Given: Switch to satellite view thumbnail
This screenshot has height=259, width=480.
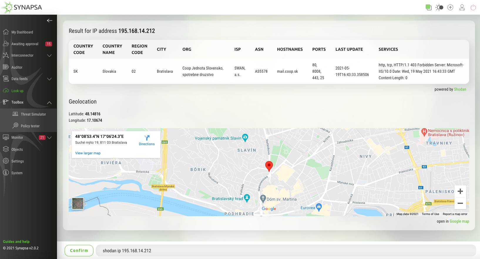Looking at the screenshot, I should tap(78, 204).
